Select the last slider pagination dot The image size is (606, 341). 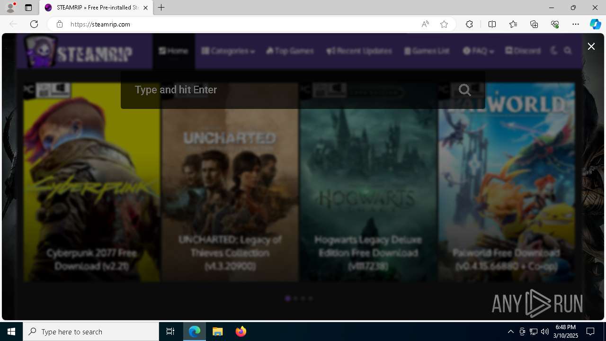(311, 298)
